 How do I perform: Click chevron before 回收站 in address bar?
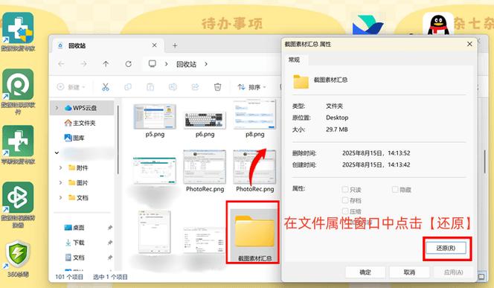point(167,64)
